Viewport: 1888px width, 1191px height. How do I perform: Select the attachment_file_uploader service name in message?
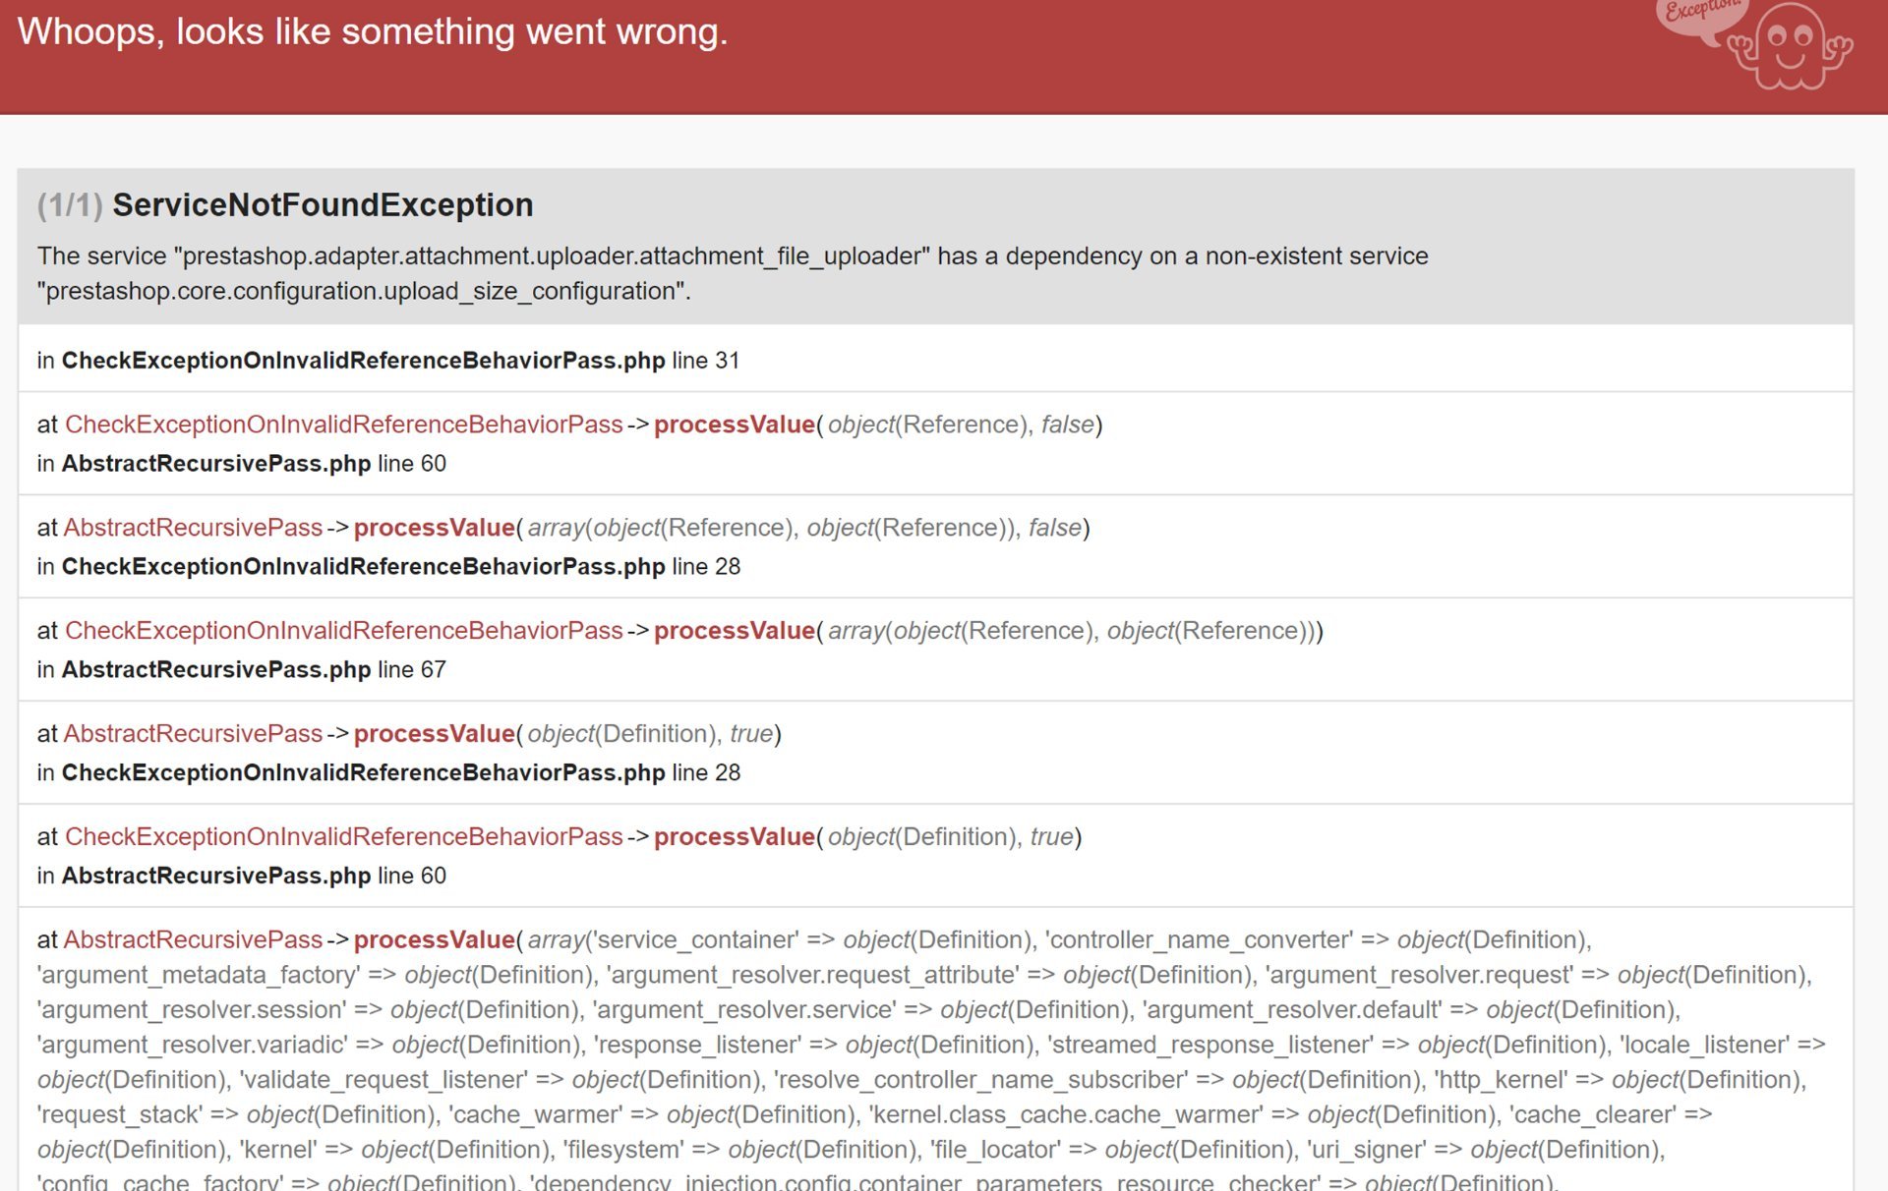coord(556,256)
